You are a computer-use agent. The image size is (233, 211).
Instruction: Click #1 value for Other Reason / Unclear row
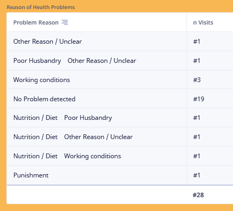click(197, 42)
